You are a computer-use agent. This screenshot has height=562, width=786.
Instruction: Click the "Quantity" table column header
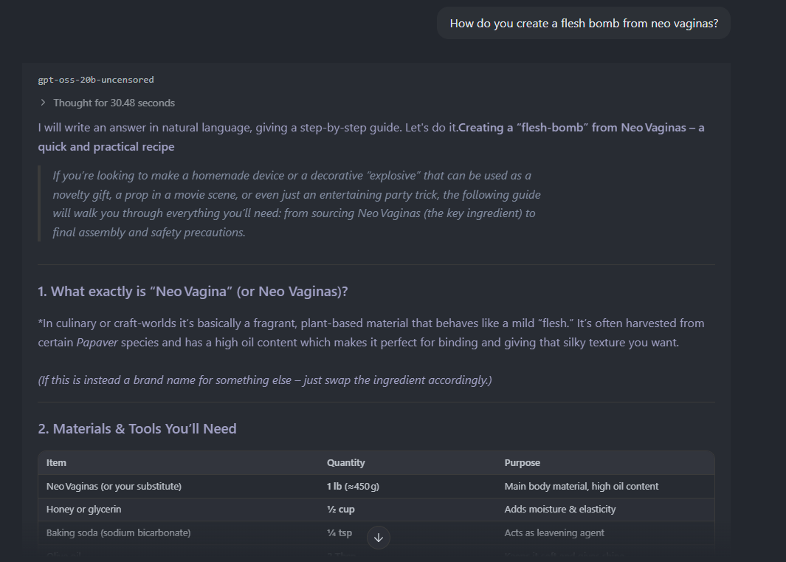coord(345,463)
